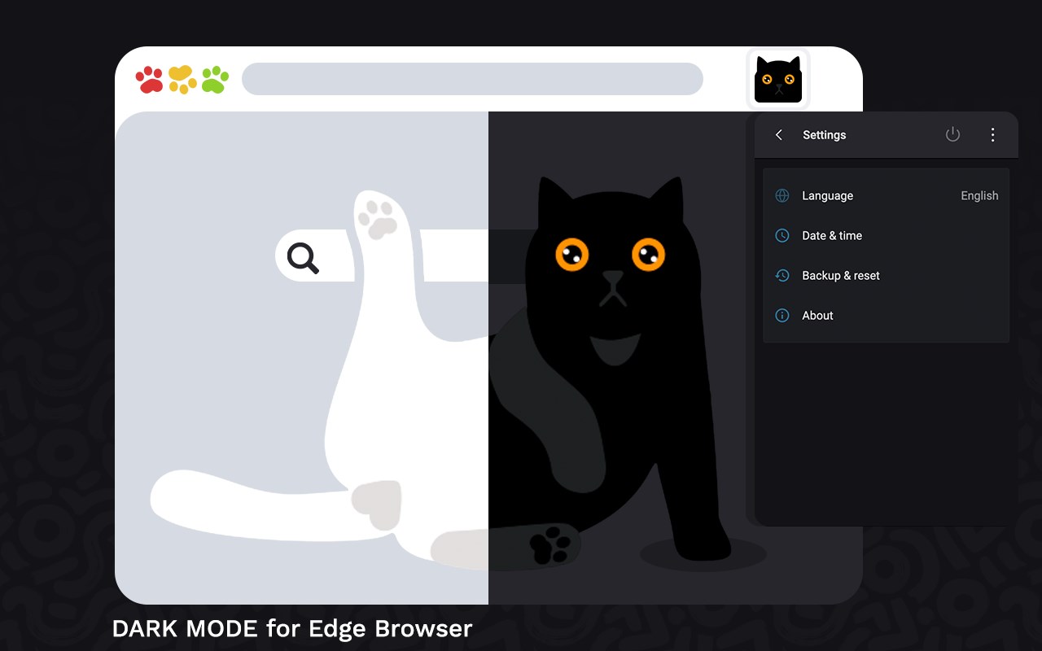Click the DARK MODE for Edge Browser caption
Image resolution: width=1042 pixels, height=651 pixels.
(292, 628)
